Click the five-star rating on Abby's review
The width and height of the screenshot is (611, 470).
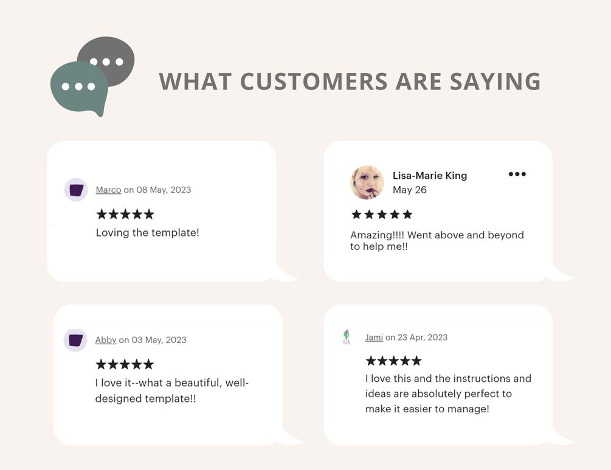click(x=125, y=364)
